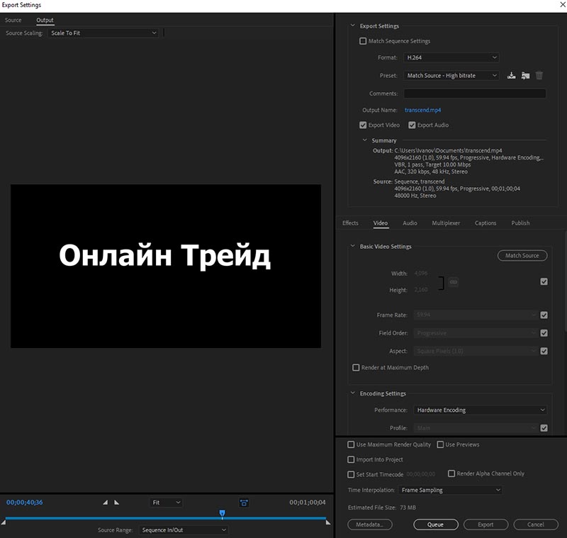Screen dimensions: 567x538
Task: Uncheck the Frame Rate match source checkbox
Action: [544, 315]
